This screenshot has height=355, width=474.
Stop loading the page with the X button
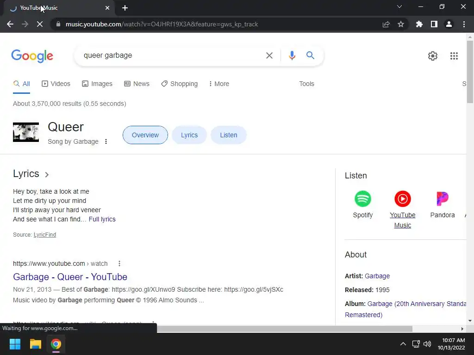click(x=40, y=24)
